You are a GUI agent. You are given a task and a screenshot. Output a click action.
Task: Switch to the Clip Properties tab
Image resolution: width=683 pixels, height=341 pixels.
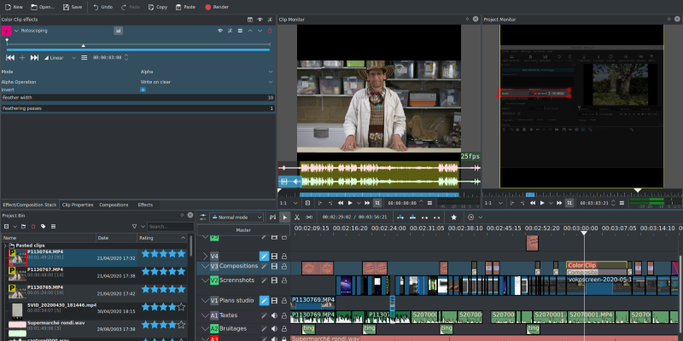(78, 205)
